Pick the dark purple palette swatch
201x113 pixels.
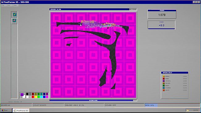point(47,94)
